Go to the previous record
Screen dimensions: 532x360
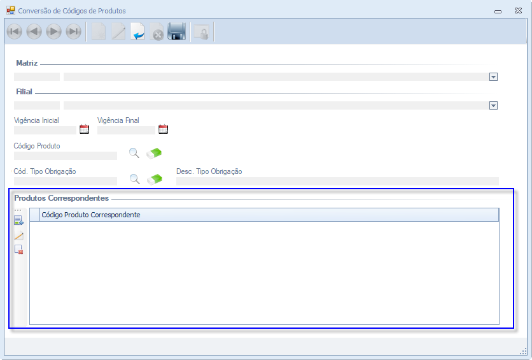[x=34, y=32]
